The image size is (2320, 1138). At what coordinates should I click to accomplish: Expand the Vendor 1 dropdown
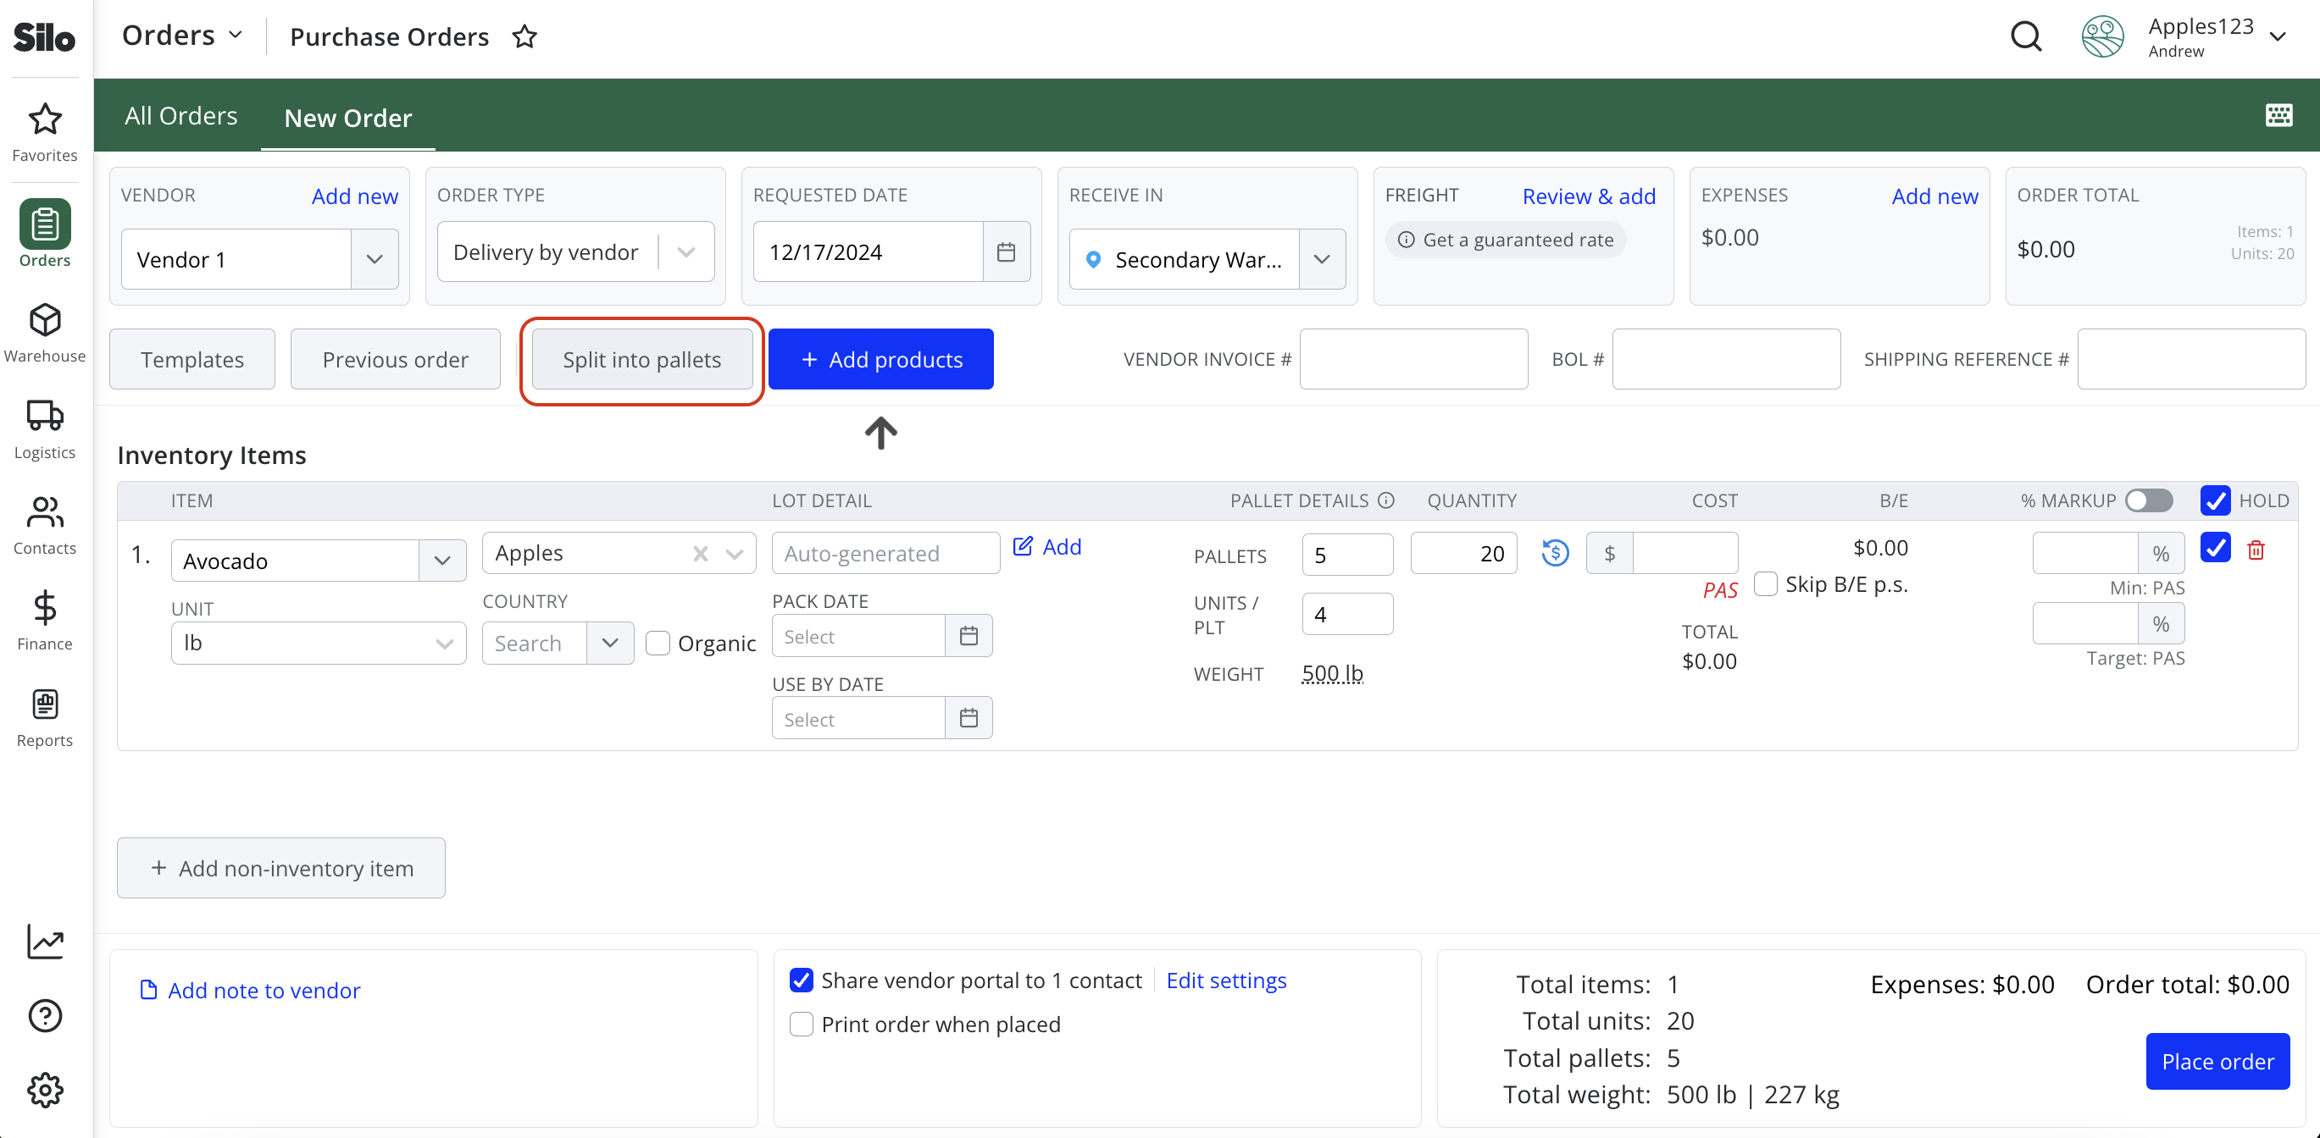[375, 259]
